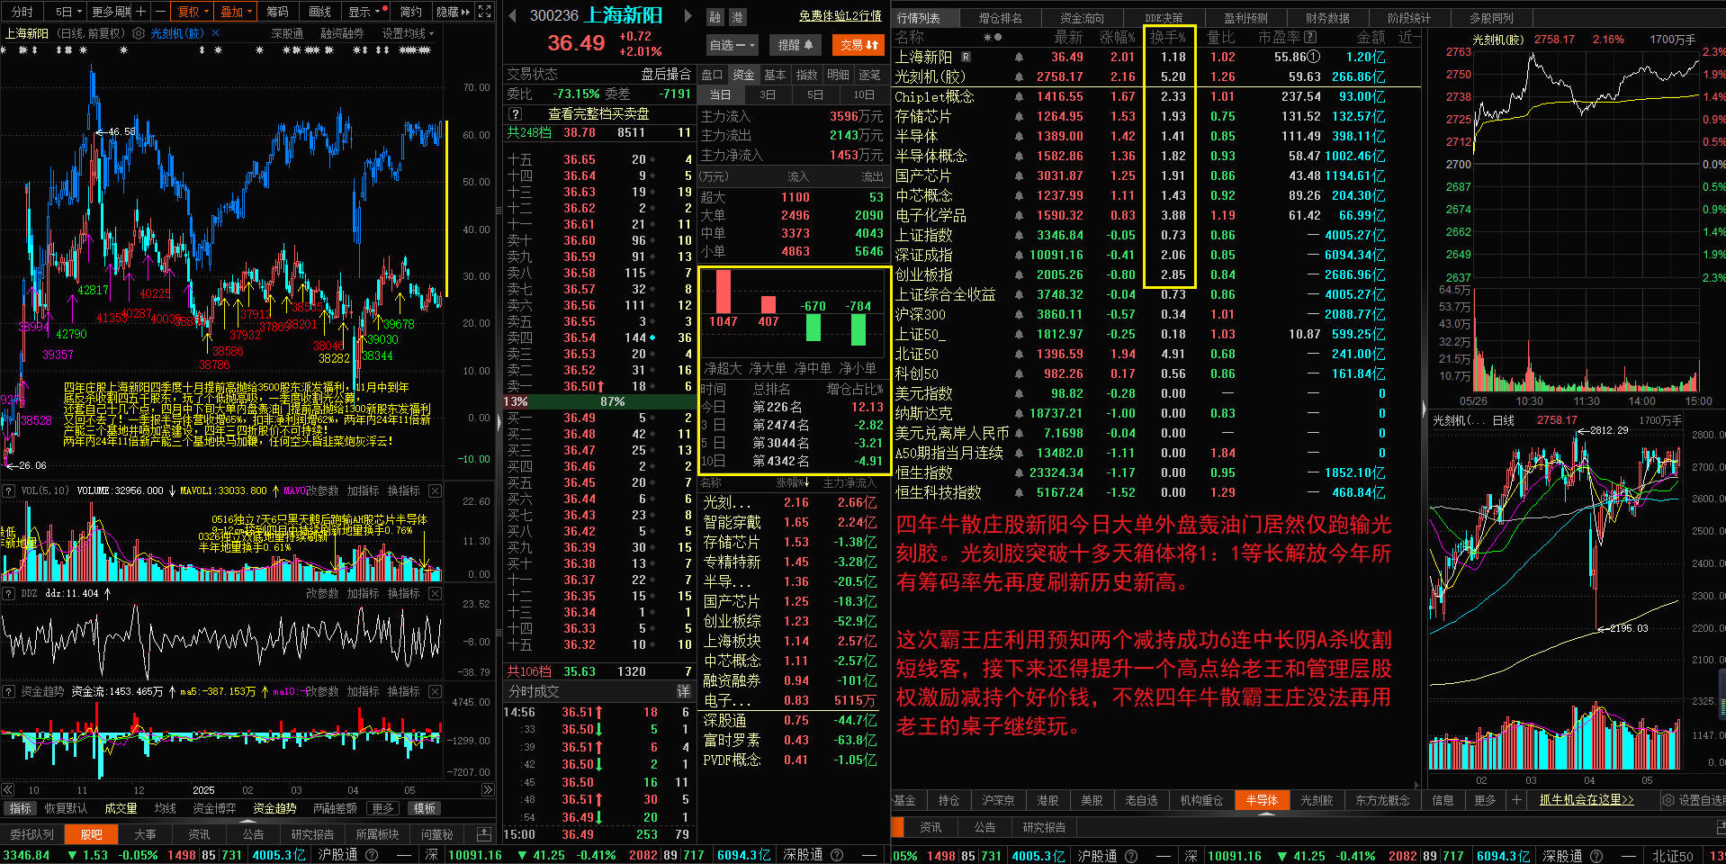Click 隐藏 collapse arrows button

pyautogui.click(x=454, y=12)
